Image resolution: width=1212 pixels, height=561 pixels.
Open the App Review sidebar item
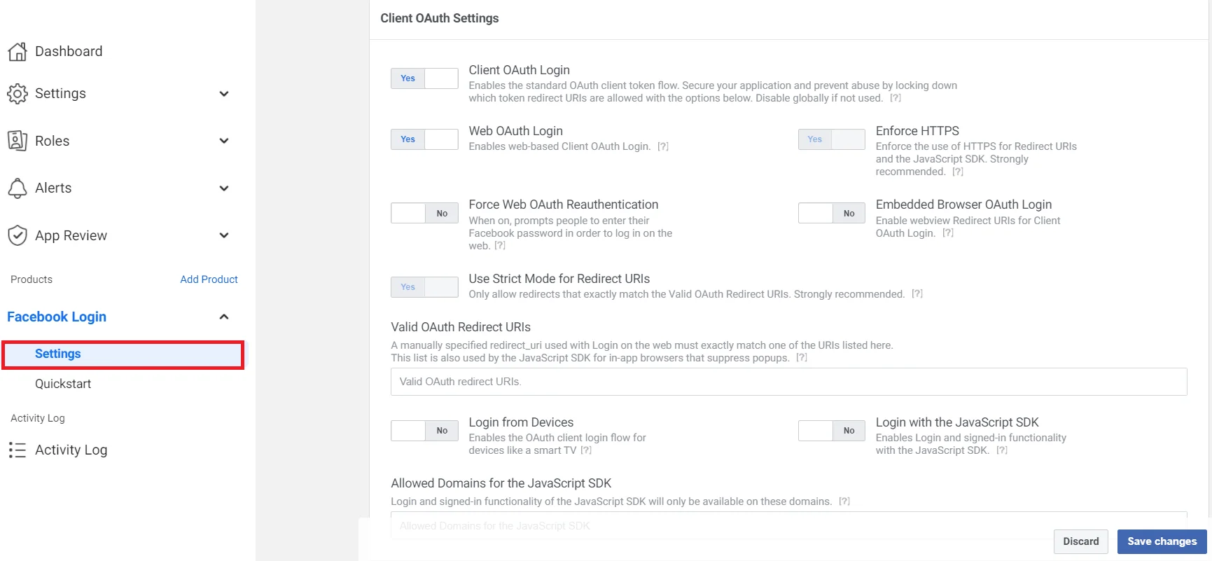tap(71, 235)
